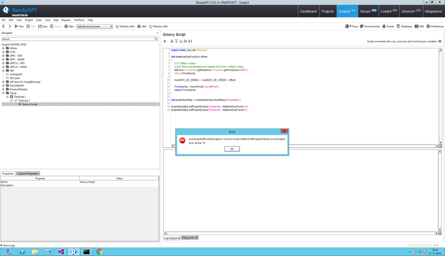Open the Suite menu
Image resolution: width=445 pixels, height=256 pixels.
(39, 20)
